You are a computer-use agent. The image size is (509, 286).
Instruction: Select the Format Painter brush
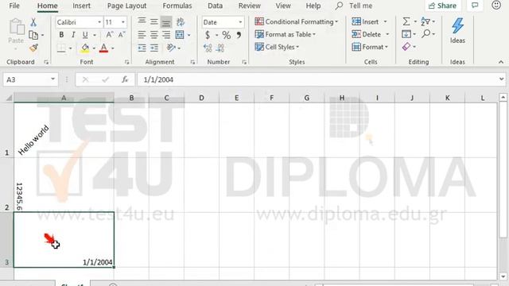point(33,48)
